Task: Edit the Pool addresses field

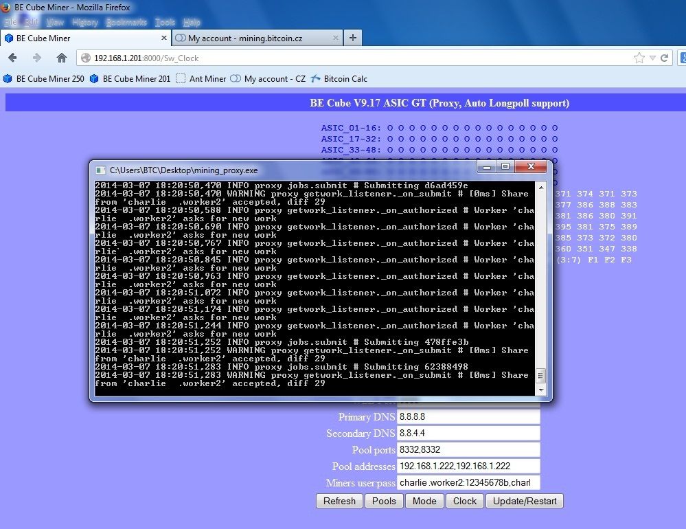Action: pyautogui.click(x=468, y=466)
